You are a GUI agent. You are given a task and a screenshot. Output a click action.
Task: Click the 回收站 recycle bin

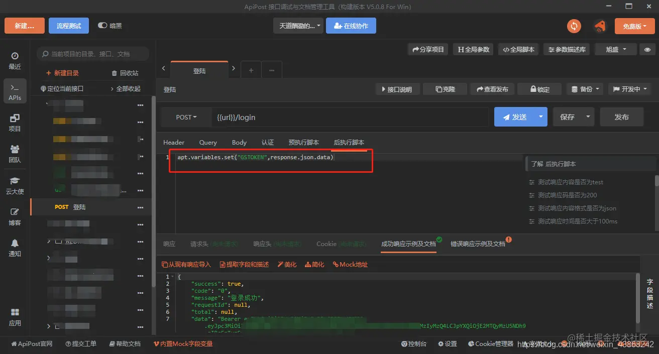click(125, 73)
